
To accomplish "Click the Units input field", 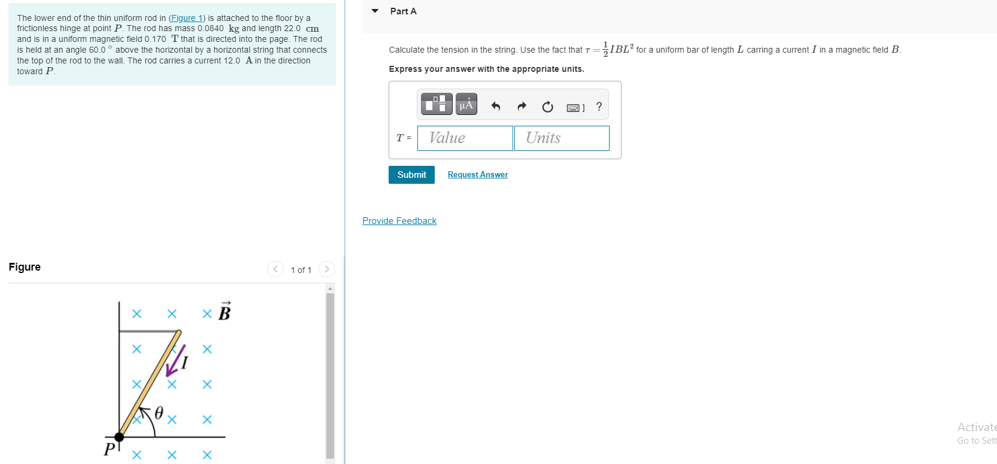I will pos(562,138).
